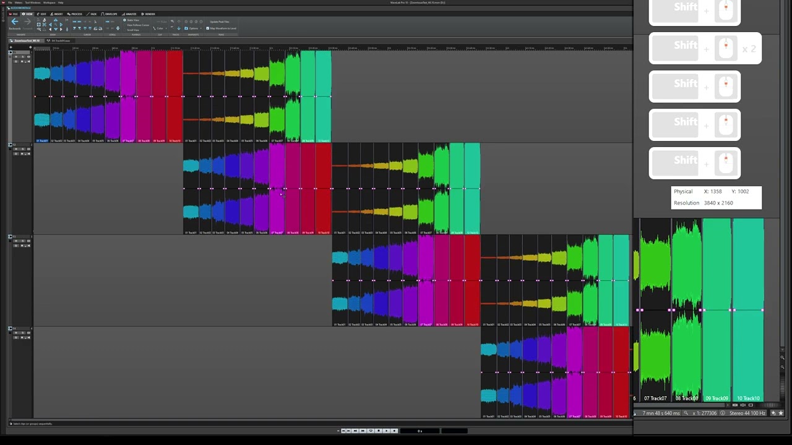Open the Meters menu
The width and height of the screenshot is (792, 445).
[19, 2]
